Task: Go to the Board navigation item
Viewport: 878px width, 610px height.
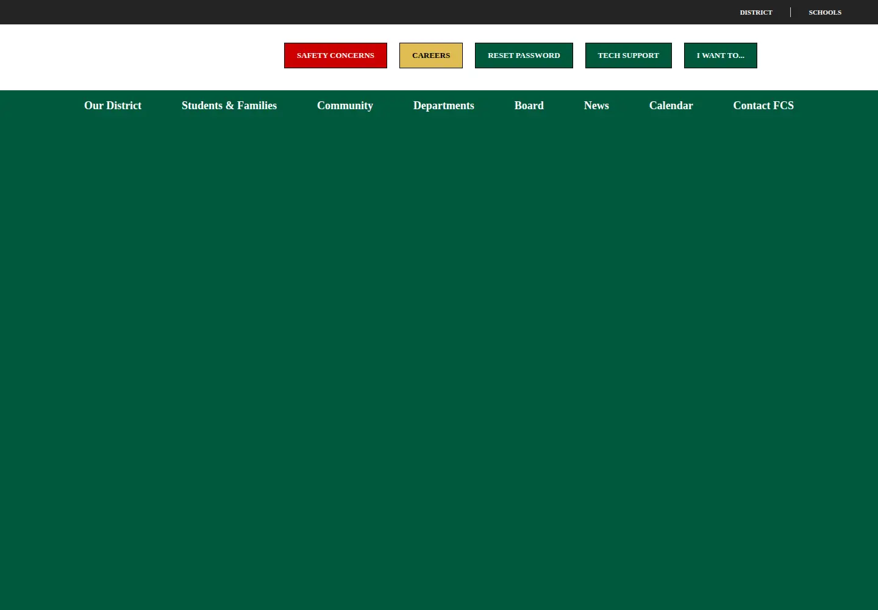Action: coord(529,106)
